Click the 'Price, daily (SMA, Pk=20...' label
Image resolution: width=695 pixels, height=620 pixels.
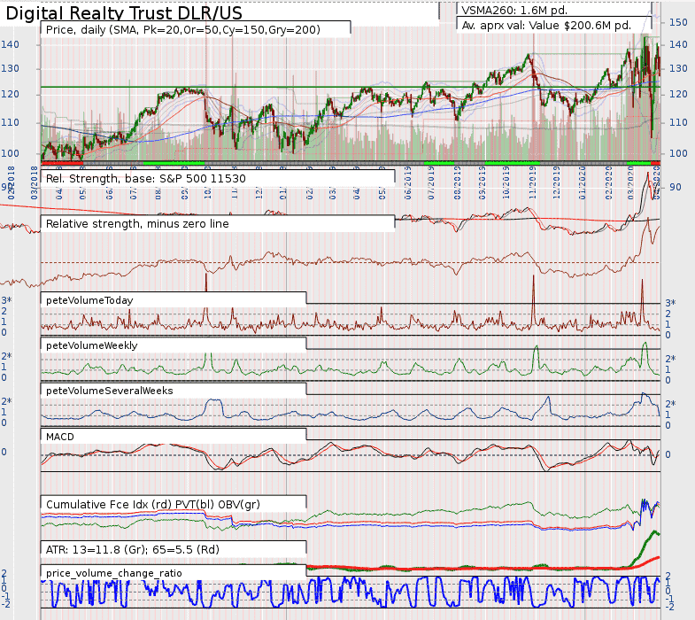coord(183,30)
